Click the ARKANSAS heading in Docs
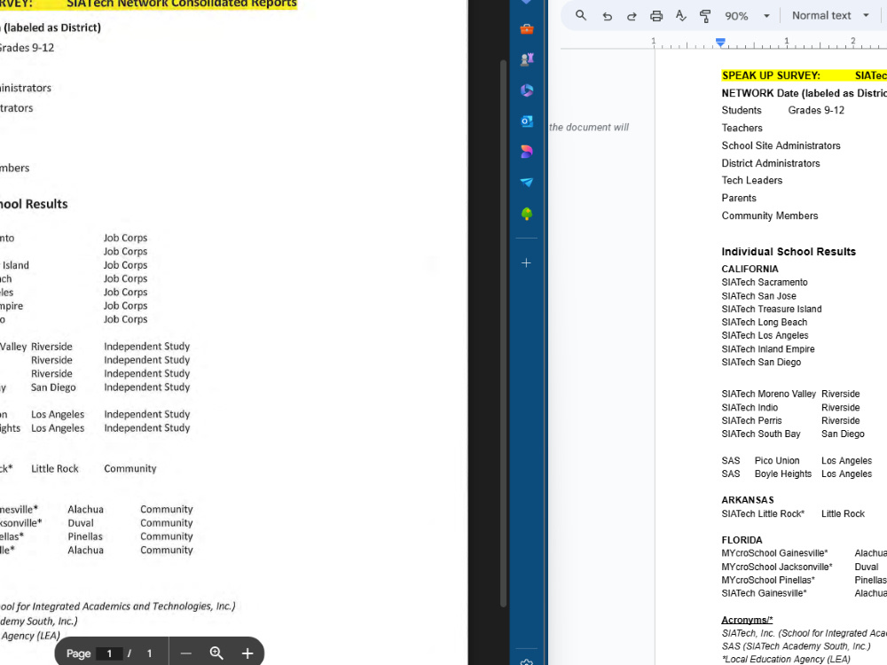This screenshot has height=665, width=887. coord(747,500)
